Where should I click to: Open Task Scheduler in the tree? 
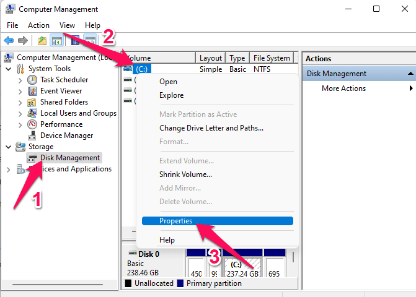pos(64,80)
